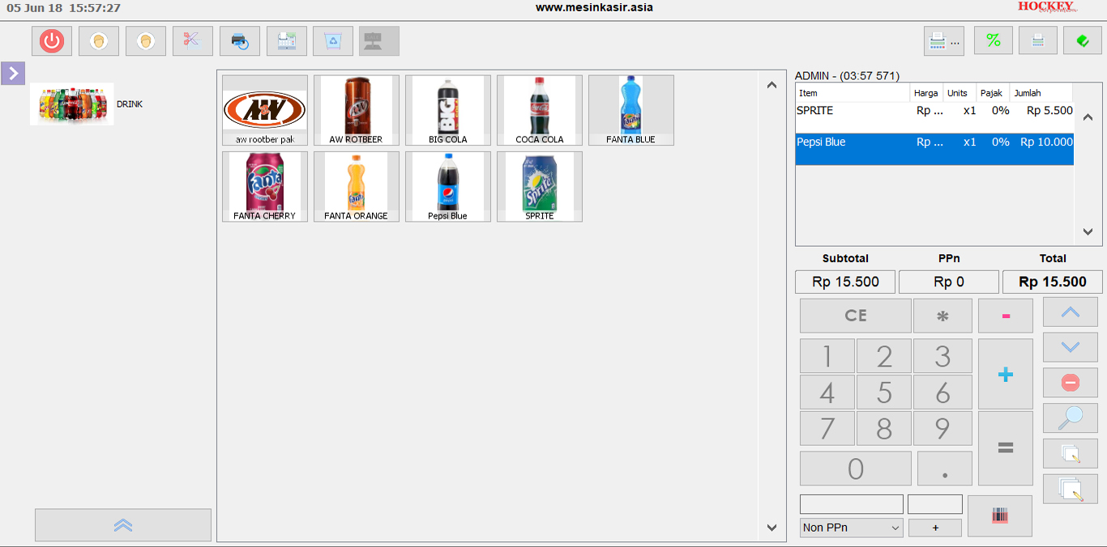Screen dimensions: 1107x547
Task: Add AW ROTBEER to the ticket
Action: click(357, 110)
